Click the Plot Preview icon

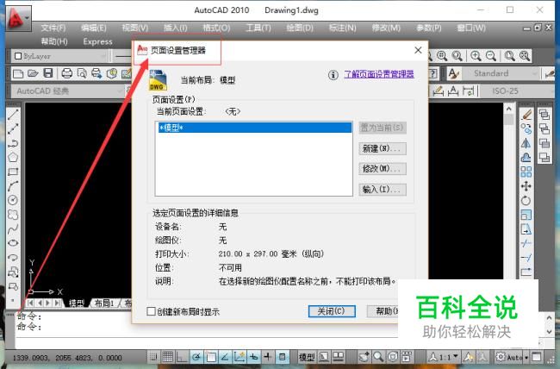point(82,73)
